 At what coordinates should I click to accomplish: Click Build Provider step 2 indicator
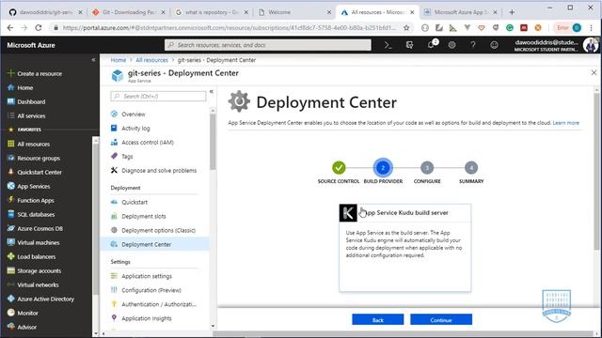[x=383, y=168]
